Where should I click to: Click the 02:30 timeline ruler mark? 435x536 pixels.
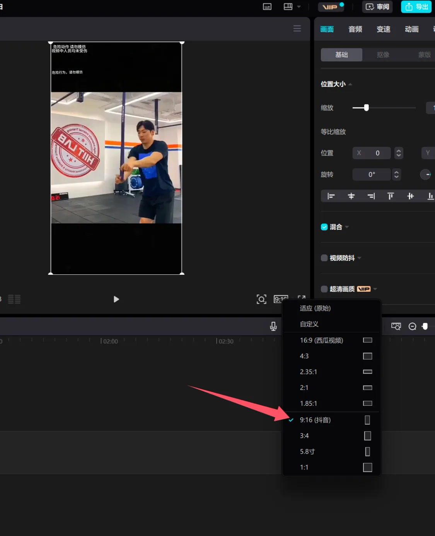click(225, 342)
